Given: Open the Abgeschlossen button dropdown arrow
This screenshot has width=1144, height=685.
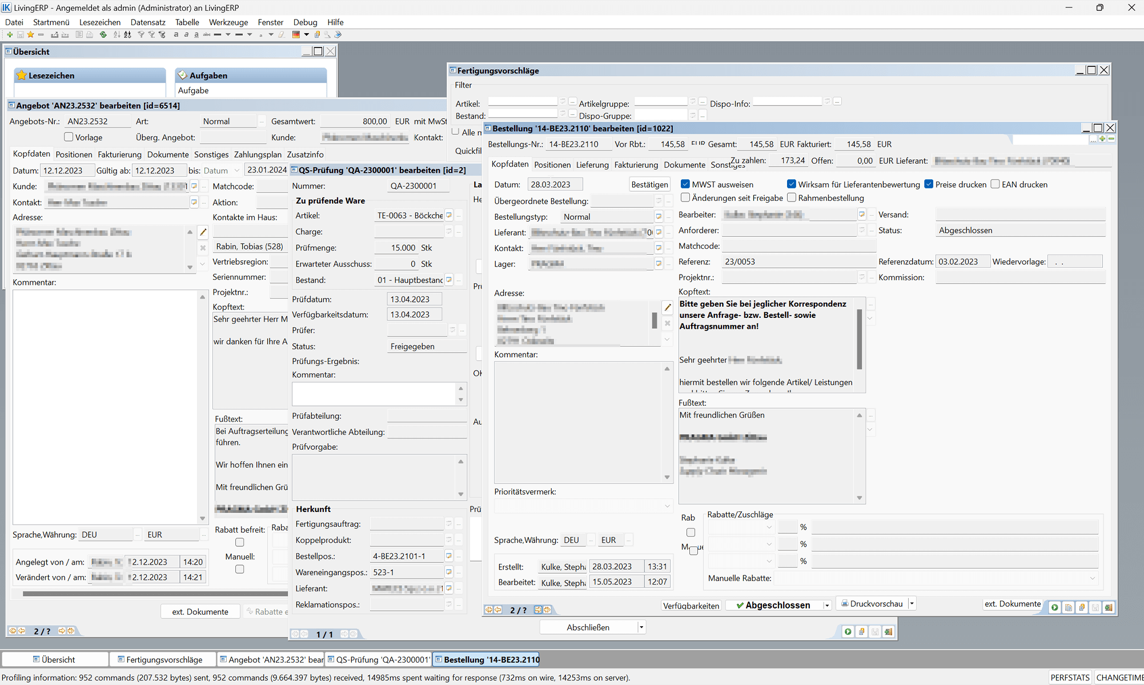Looking at the screenshot, I should click(826, 605).
